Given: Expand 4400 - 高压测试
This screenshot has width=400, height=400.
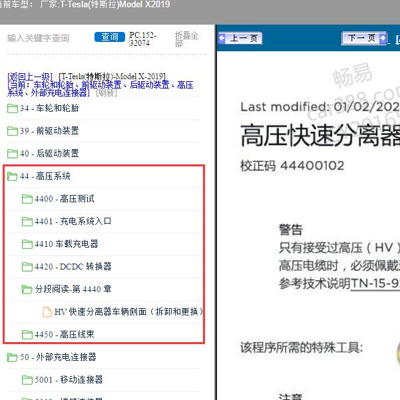Looking at the screenshot, I should [x=65, y=199].
